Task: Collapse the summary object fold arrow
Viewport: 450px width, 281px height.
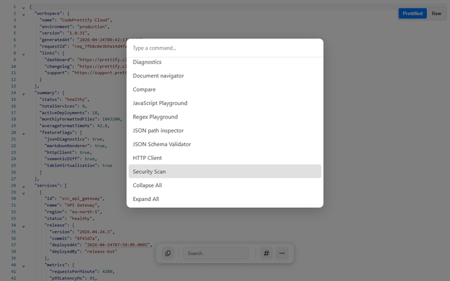Action: 24,94
